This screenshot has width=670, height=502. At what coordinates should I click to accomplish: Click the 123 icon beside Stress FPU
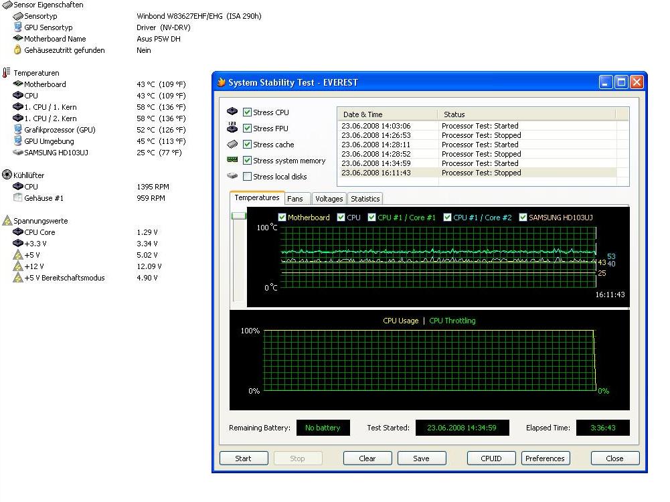[x=232, y=127]
